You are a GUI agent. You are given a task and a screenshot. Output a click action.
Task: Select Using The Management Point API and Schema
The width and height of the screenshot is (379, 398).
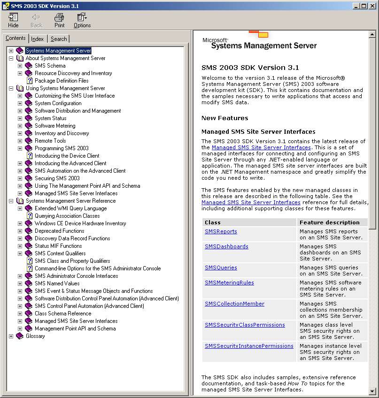[x=87, y=186]
